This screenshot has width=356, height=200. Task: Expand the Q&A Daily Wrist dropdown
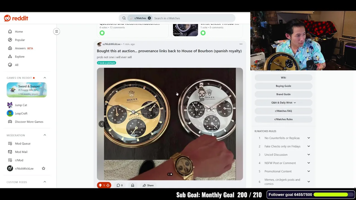coord(283,102)
